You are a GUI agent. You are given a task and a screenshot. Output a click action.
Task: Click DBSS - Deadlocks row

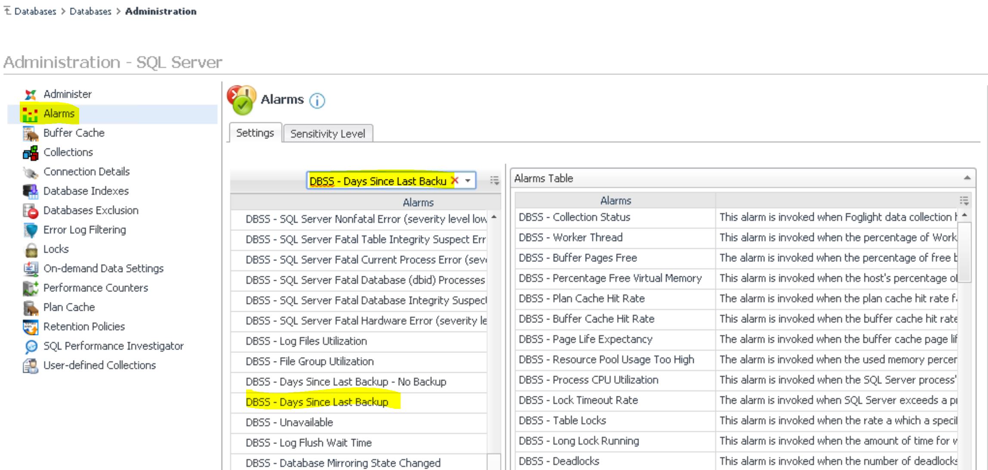[x=736, y=461]
